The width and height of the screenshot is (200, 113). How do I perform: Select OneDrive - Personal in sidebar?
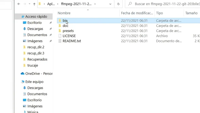point(39,74)
